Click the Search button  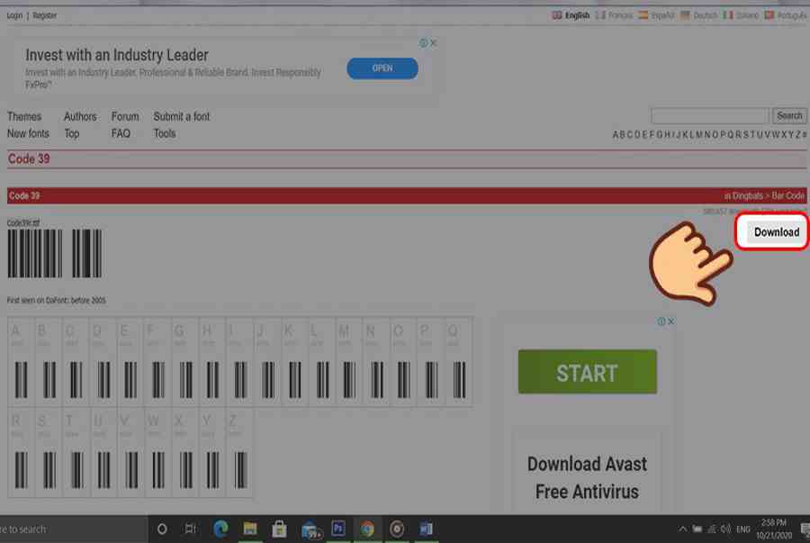click(789, 116)
